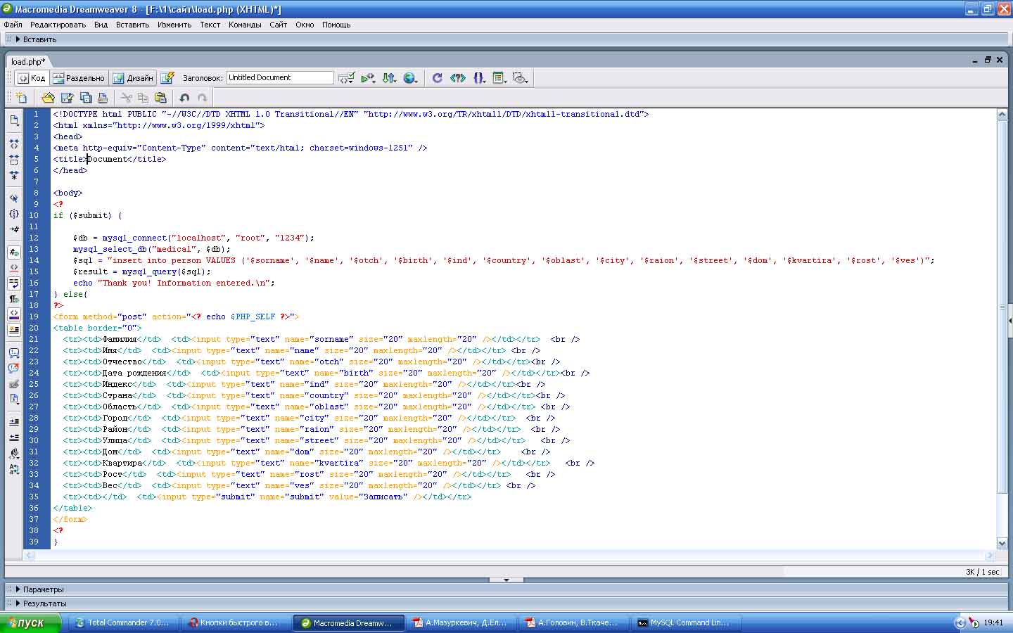The image size is (1013, 633).
Task: Open the Команды menu
Action: [245, 25]
